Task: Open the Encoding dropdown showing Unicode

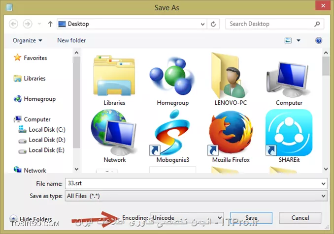Action: click(x=187, y=218)
